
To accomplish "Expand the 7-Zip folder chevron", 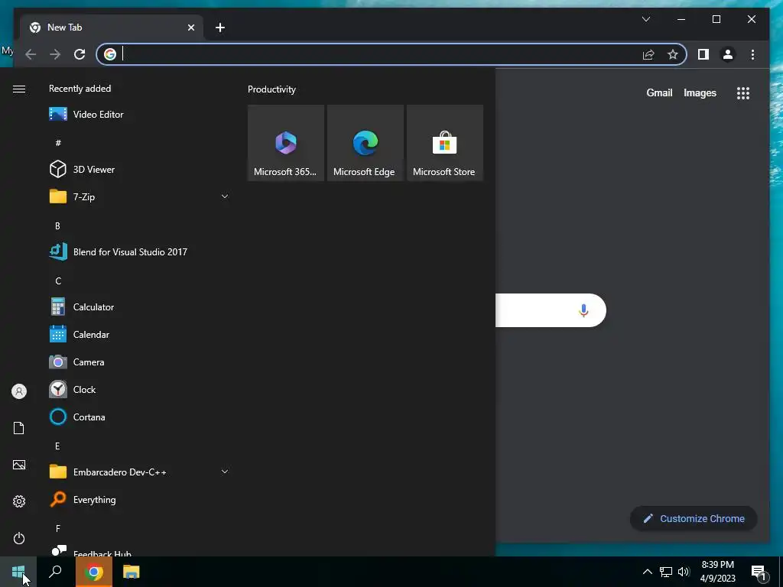I will pyautogui.click(x=225, y=196).
